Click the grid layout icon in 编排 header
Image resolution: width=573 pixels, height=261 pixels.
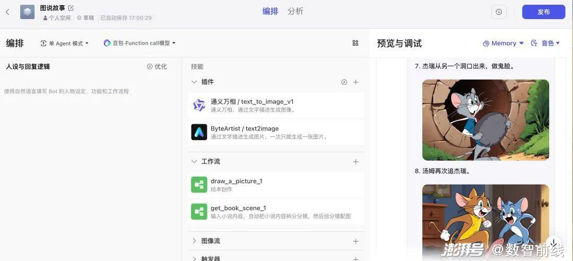355,43
